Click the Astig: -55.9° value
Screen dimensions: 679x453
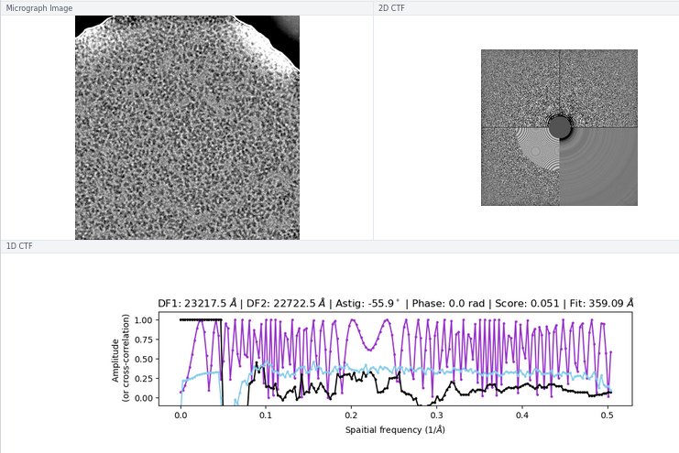(x=367, y=303)
